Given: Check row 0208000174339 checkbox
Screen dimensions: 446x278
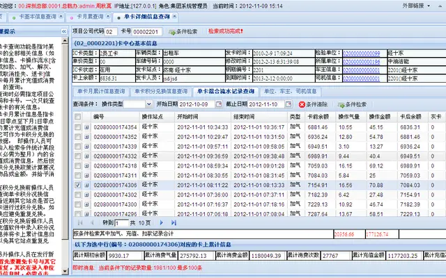Looking at the screenshot, I should point(77,147).
